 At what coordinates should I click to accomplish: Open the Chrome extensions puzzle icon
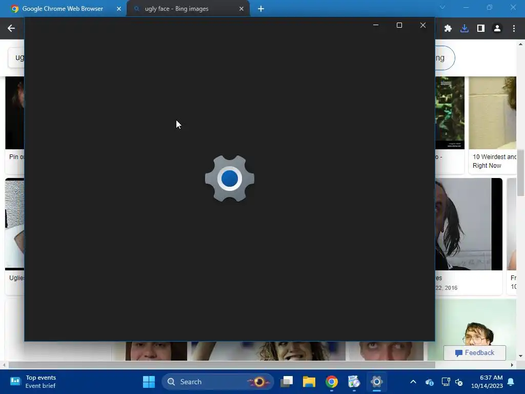448,29
